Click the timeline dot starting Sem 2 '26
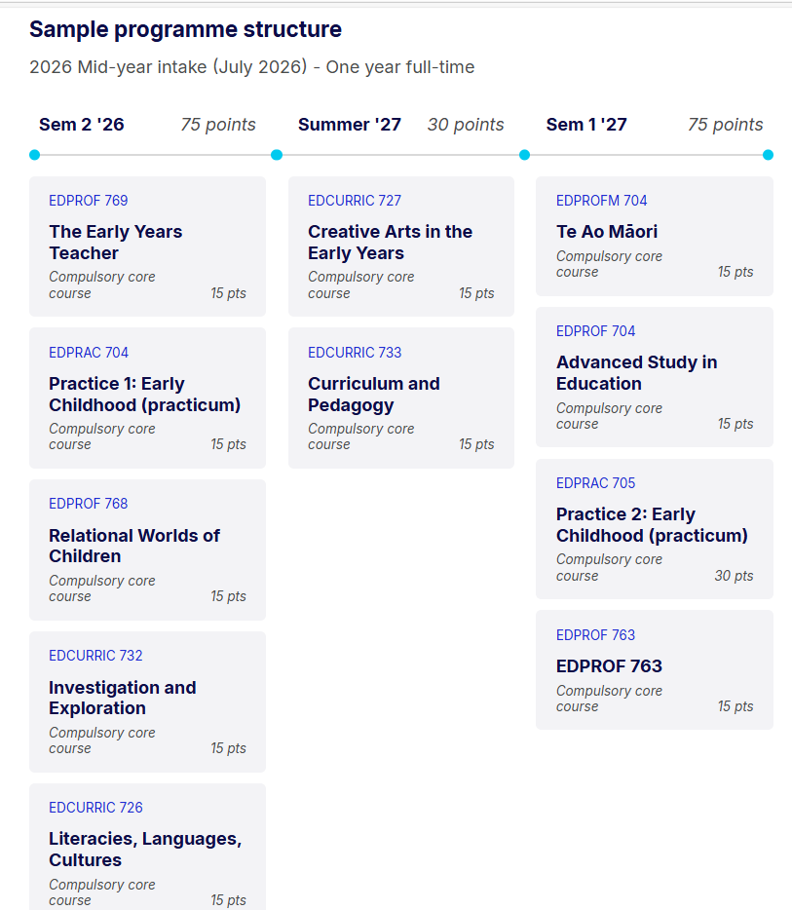 34,155
